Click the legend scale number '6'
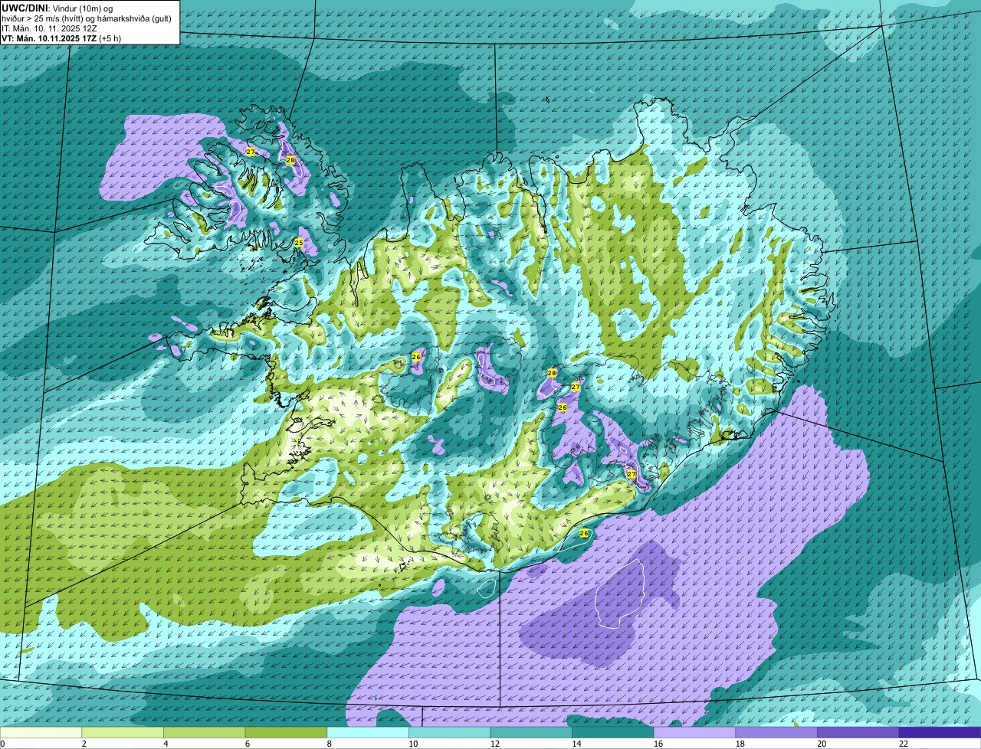 [247, 744]
